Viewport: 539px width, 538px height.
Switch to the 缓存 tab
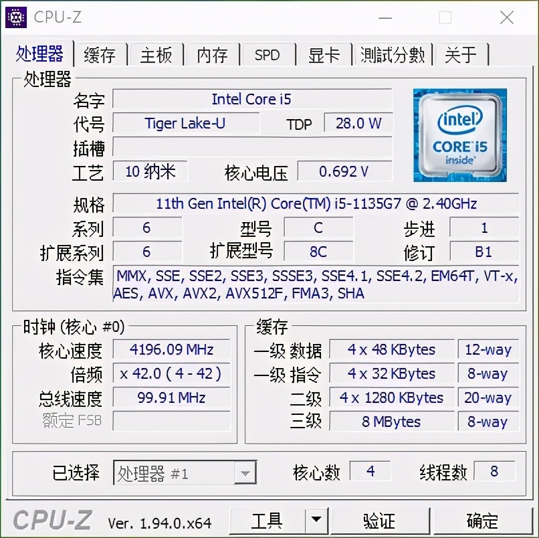click(x=100, y=55)
